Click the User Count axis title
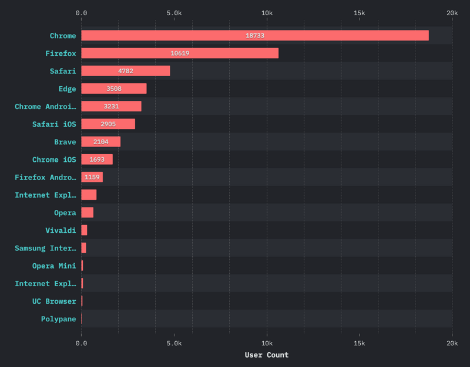 (266, 355)
